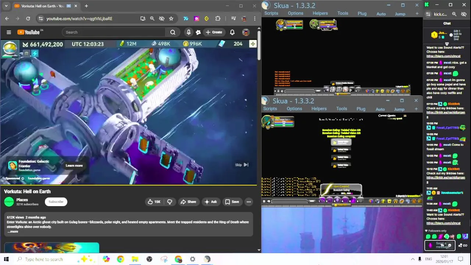Open the Windows Start menu
This screenshot has width=471, height=265.
6,259
